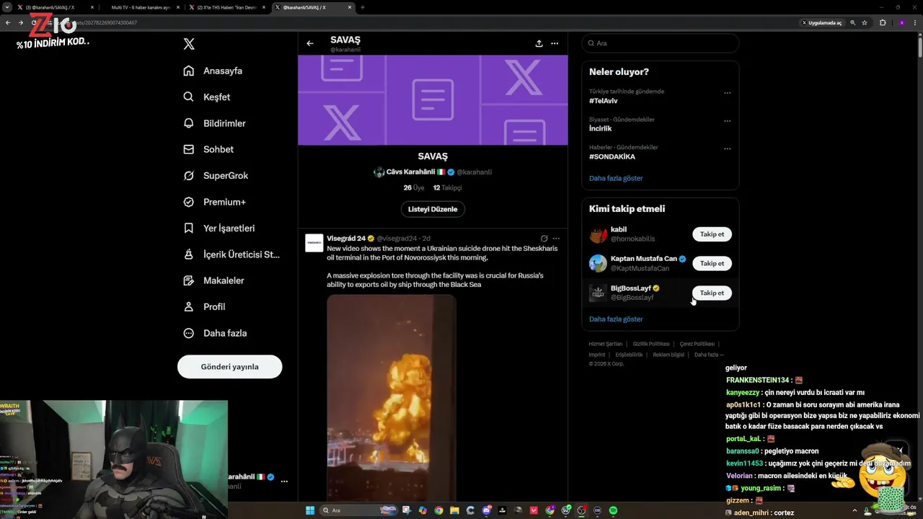Click the X logo in sidebar

189,44
